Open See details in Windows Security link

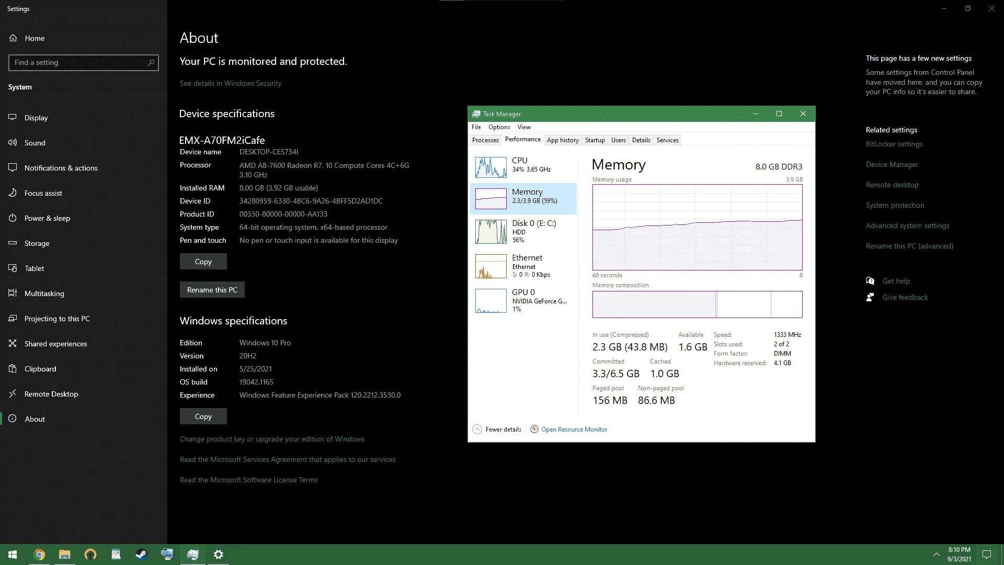231,83
